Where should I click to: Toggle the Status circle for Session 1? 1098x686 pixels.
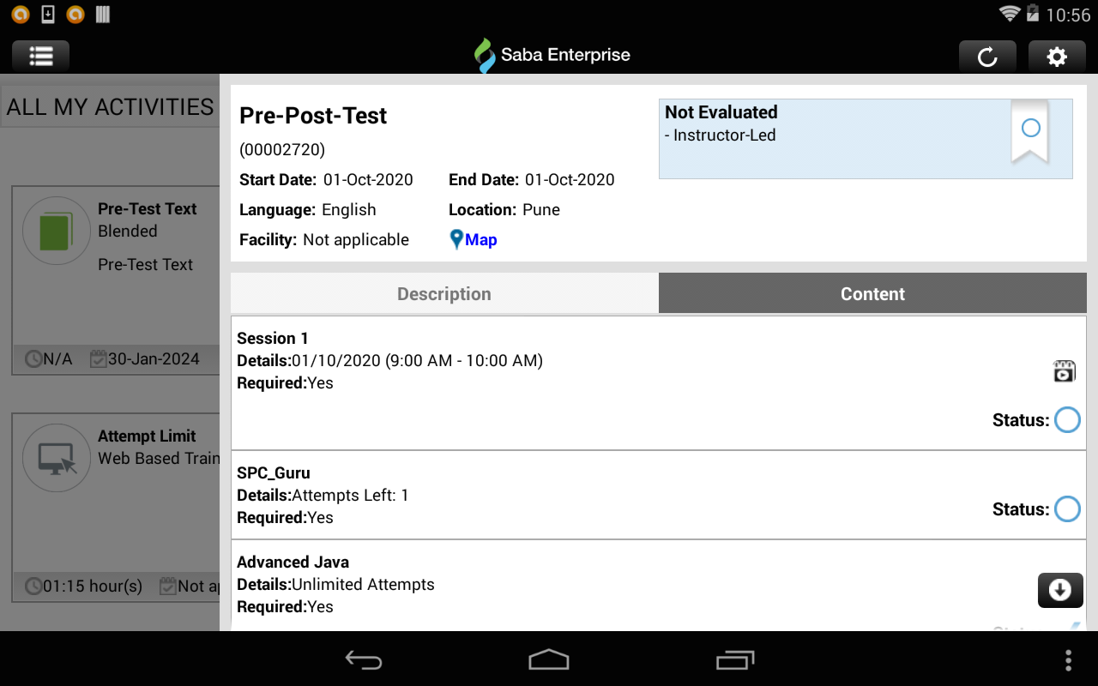[1067, 419]
